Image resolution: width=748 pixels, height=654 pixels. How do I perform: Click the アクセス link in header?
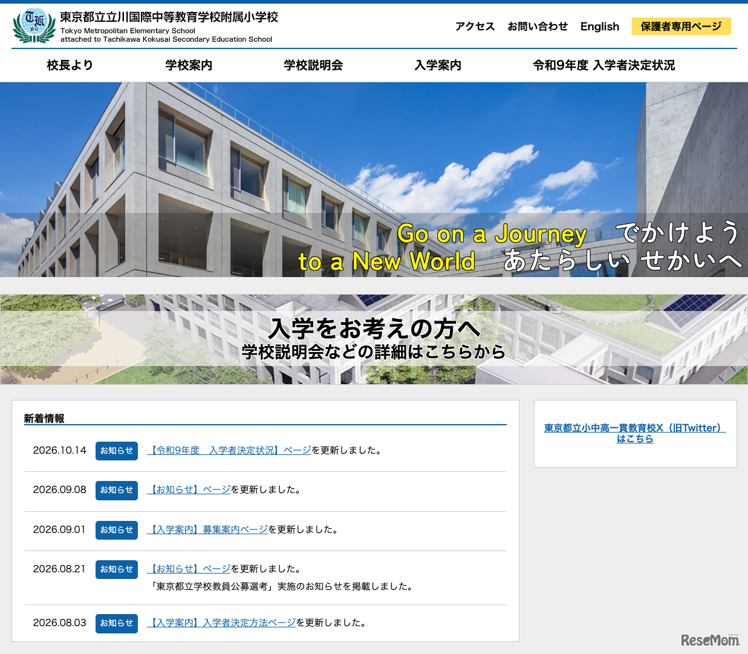(475, 27)
